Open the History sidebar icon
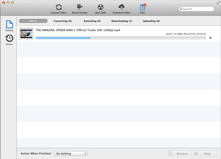The height and width of the screenshot is (159, 221). (x=9, y=40)
